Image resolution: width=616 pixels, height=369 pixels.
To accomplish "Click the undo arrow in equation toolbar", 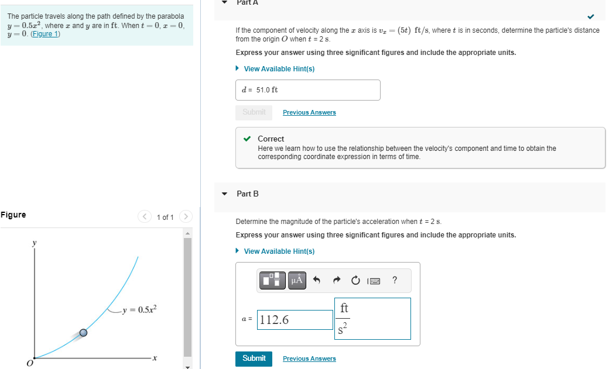I will [316, 280].
